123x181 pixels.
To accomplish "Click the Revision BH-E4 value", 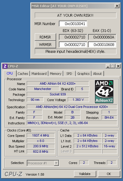I will (x=109, y=117).
